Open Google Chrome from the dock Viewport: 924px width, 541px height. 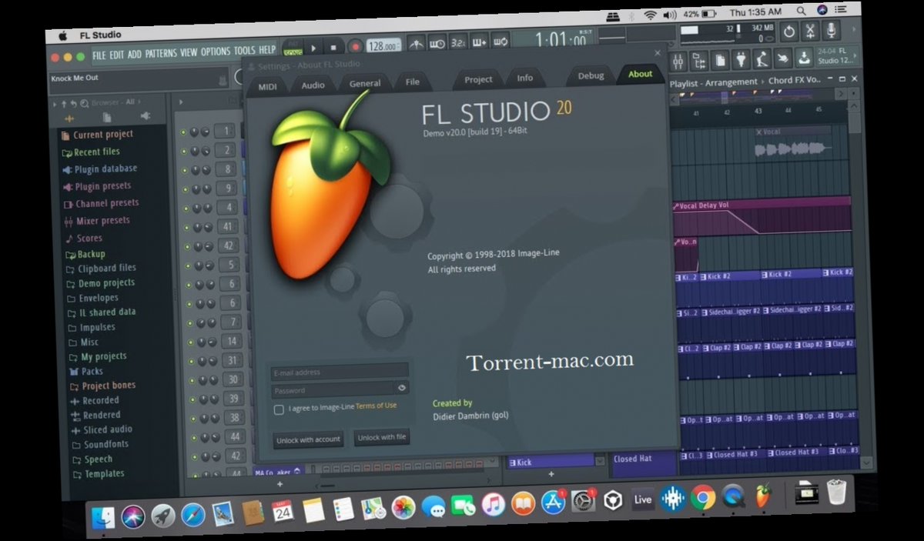702,499
